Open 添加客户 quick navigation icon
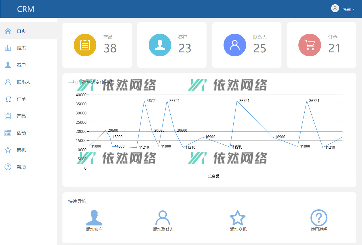The height and width of the screenshot is (245, 362). pos(94,218)
